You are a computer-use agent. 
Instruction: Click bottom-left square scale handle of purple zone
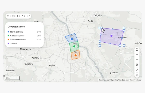(100, 45)
